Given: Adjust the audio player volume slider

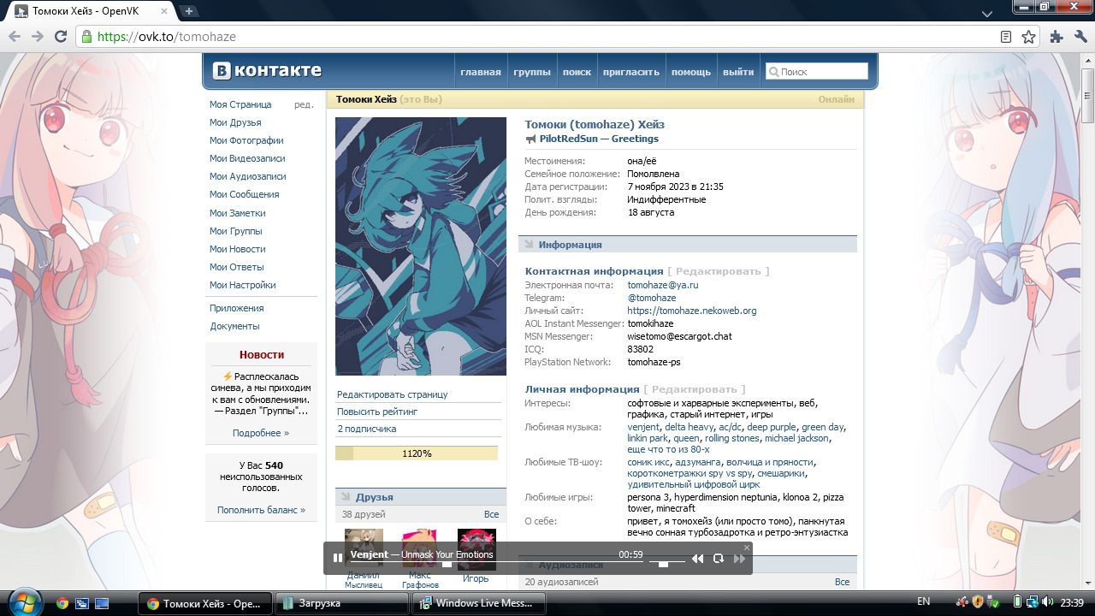Looking at the screenshot, I should click(x=663, y=563).
